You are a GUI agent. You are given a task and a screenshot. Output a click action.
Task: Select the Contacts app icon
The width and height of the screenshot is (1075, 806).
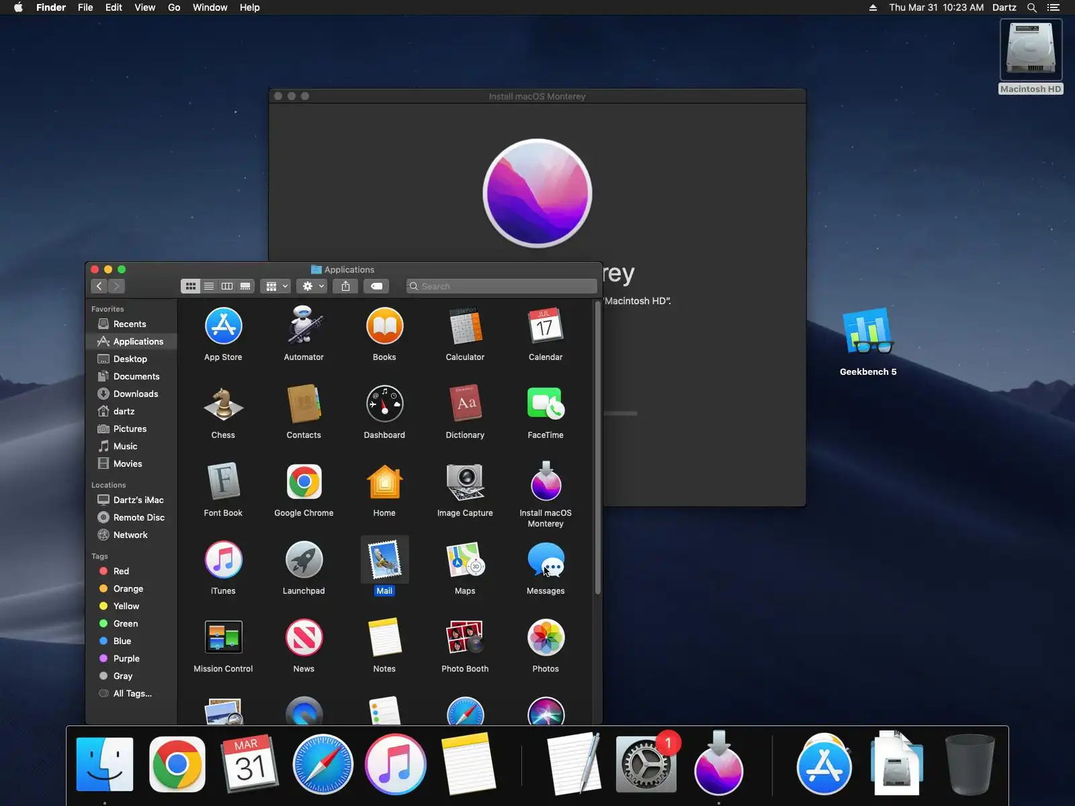point(304,404)
